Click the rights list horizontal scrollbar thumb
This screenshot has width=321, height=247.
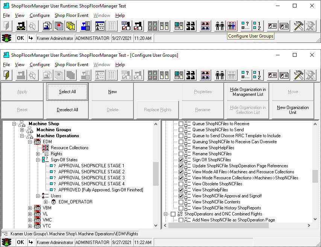click(218, 226)
